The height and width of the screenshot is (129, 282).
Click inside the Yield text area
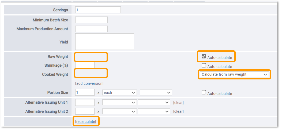105,42
